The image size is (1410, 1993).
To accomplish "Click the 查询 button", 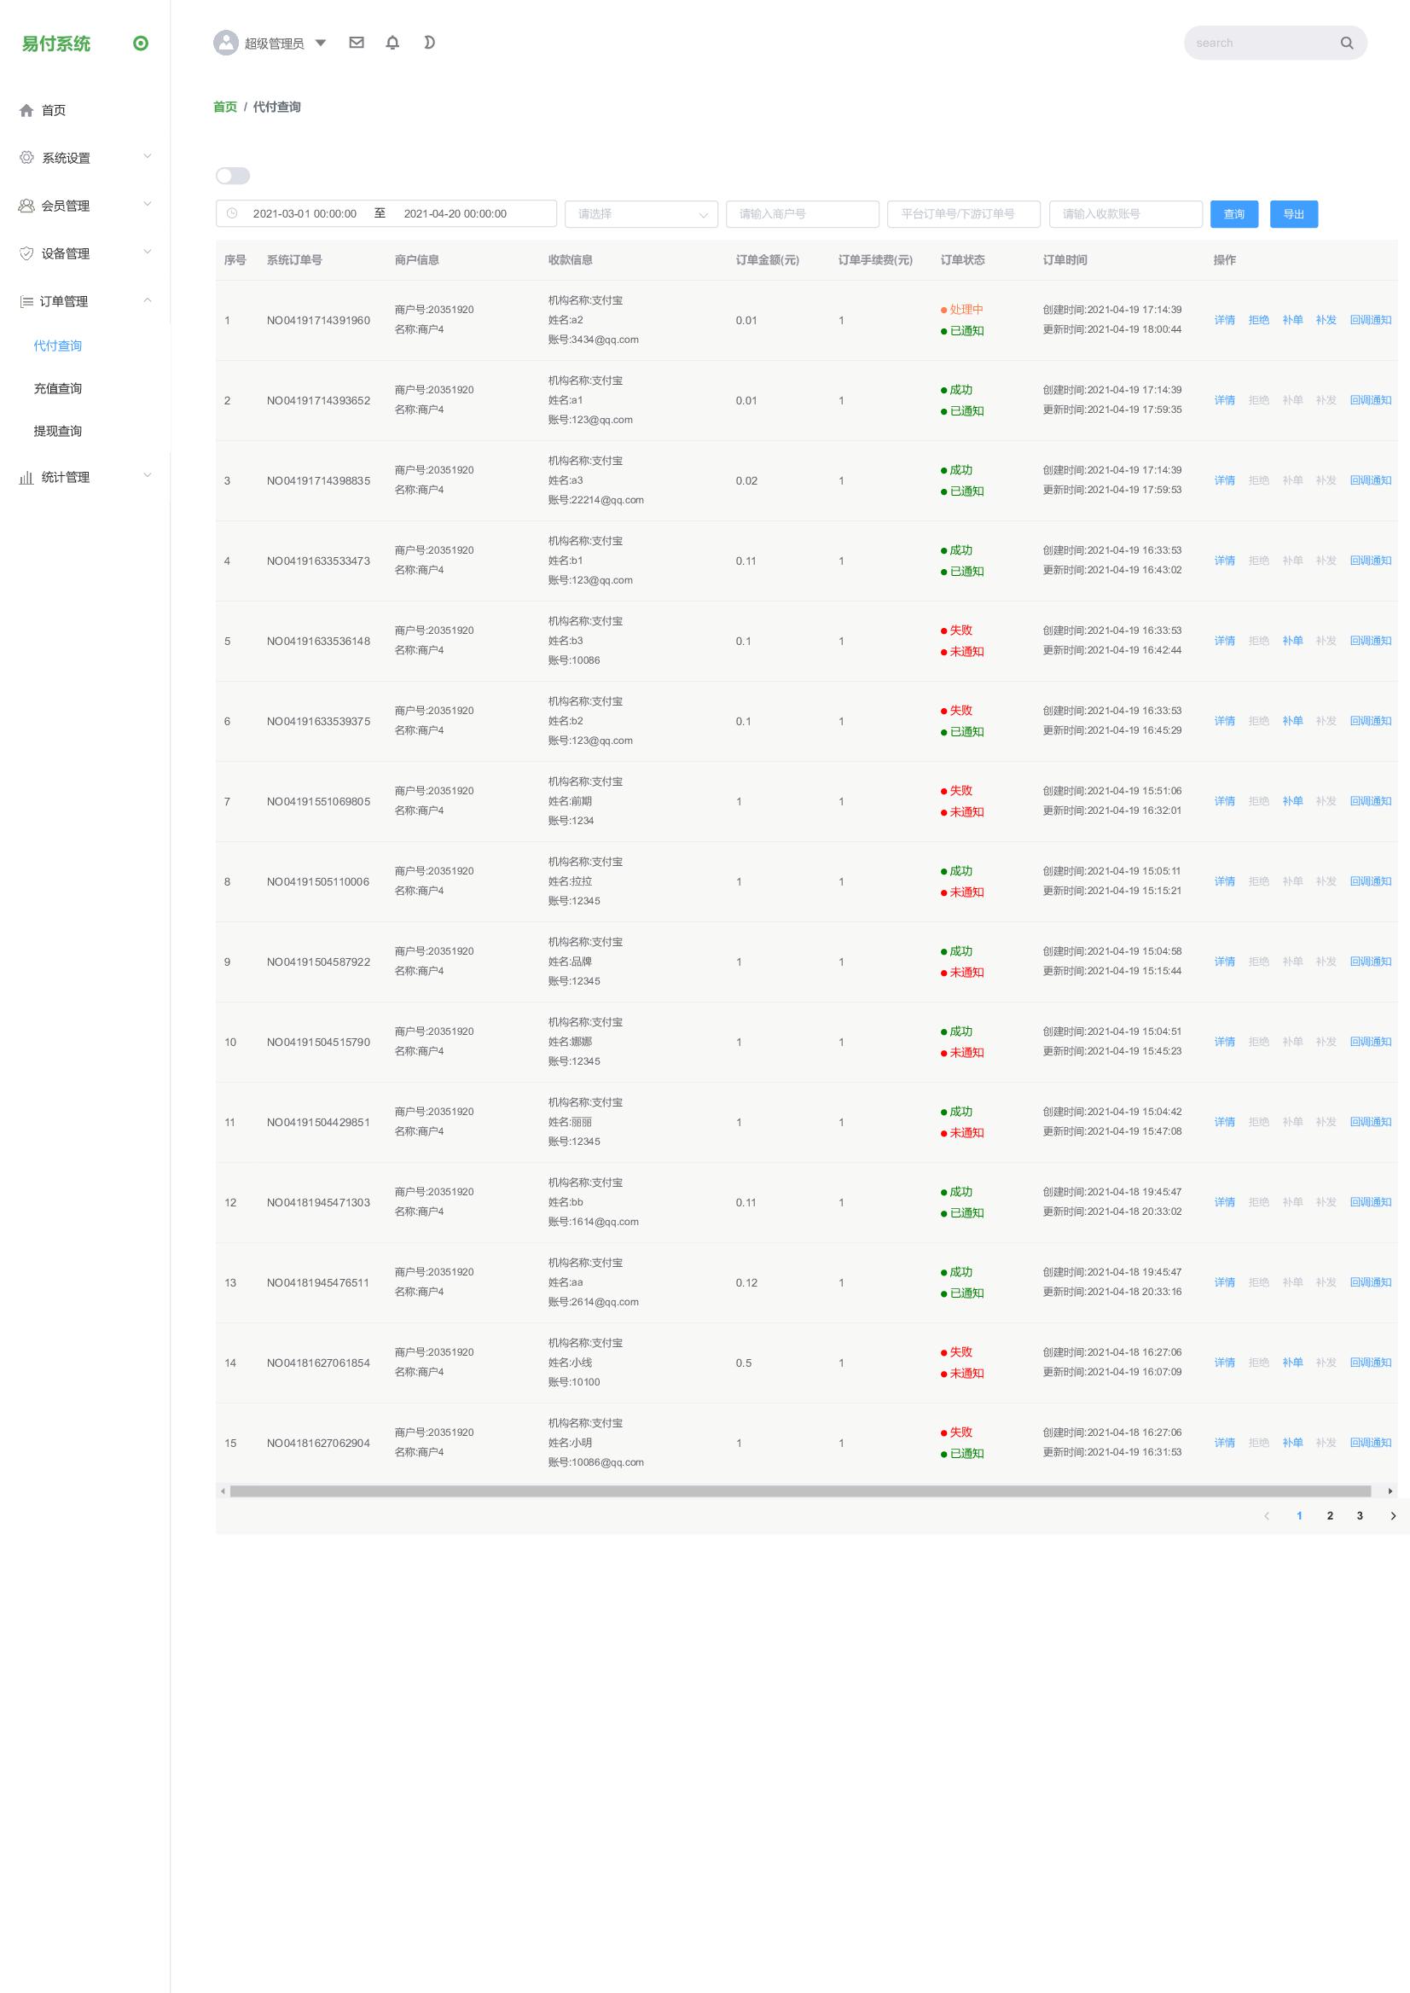I will [x=1233, y=214].
